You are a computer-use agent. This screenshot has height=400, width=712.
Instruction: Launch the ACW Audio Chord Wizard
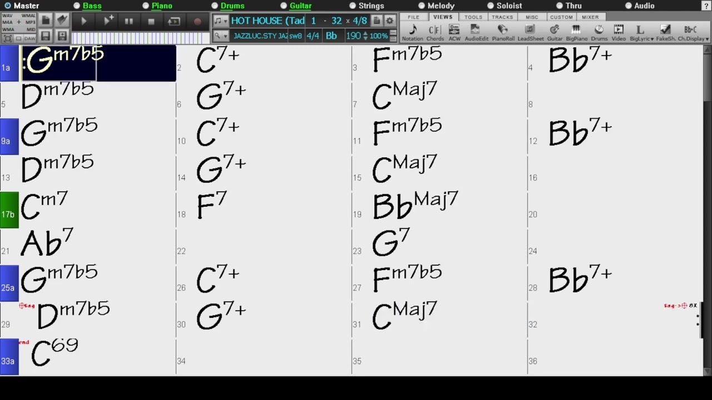click(x=454, y=32)
